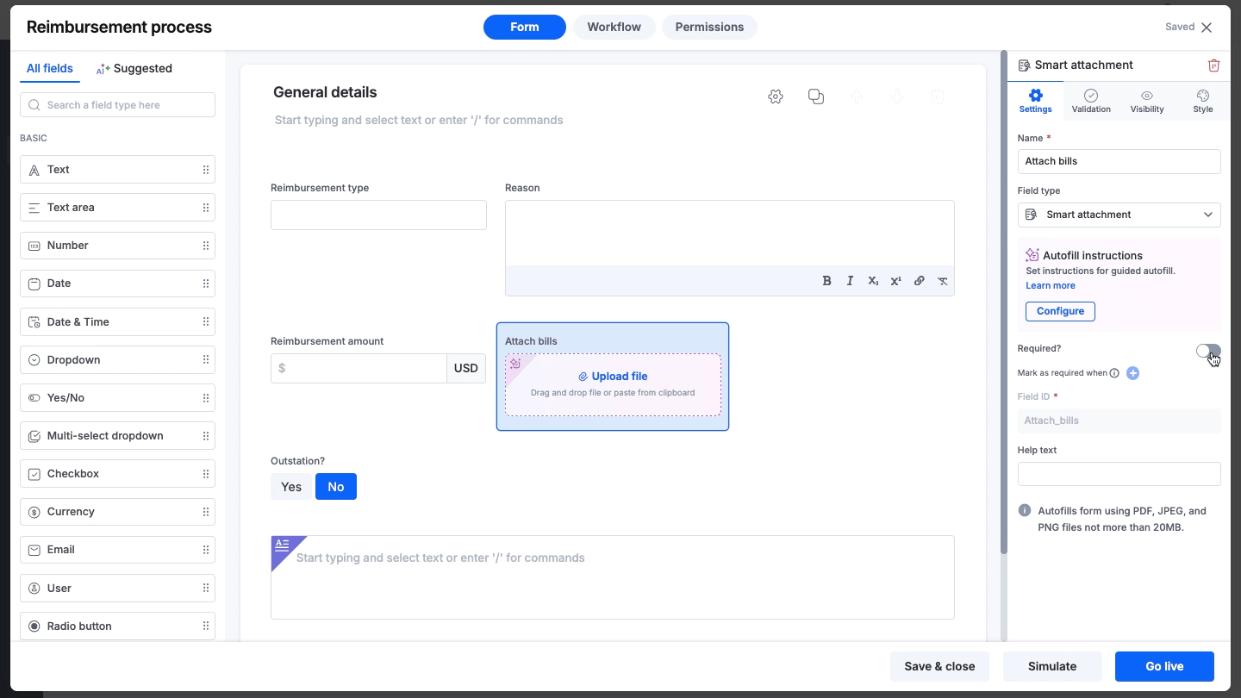Duplicate the General details section
This screenshot has width=1241, height=698.
tap(816, 97)
